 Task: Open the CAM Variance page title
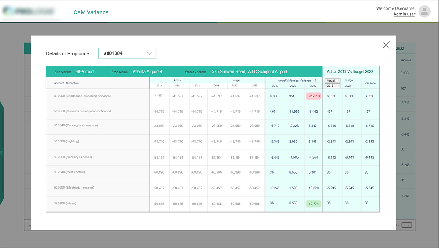tap(91, 12)
